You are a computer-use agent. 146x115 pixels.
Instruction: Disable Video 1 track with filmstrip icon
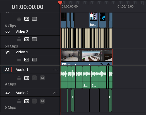34,60
